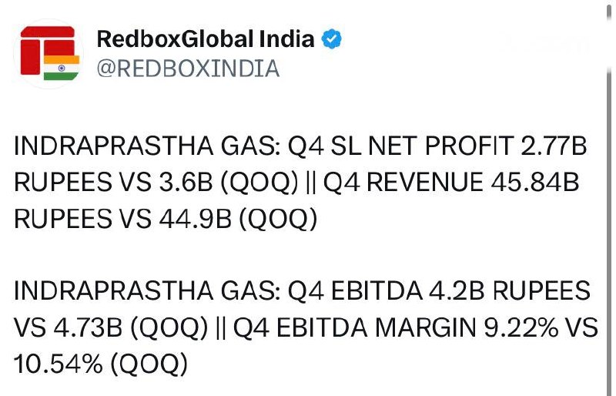Screen dimensions: 616x396
Task: Click the 4.73B prior EBITDA figure
Action: [x=88, y=327]
